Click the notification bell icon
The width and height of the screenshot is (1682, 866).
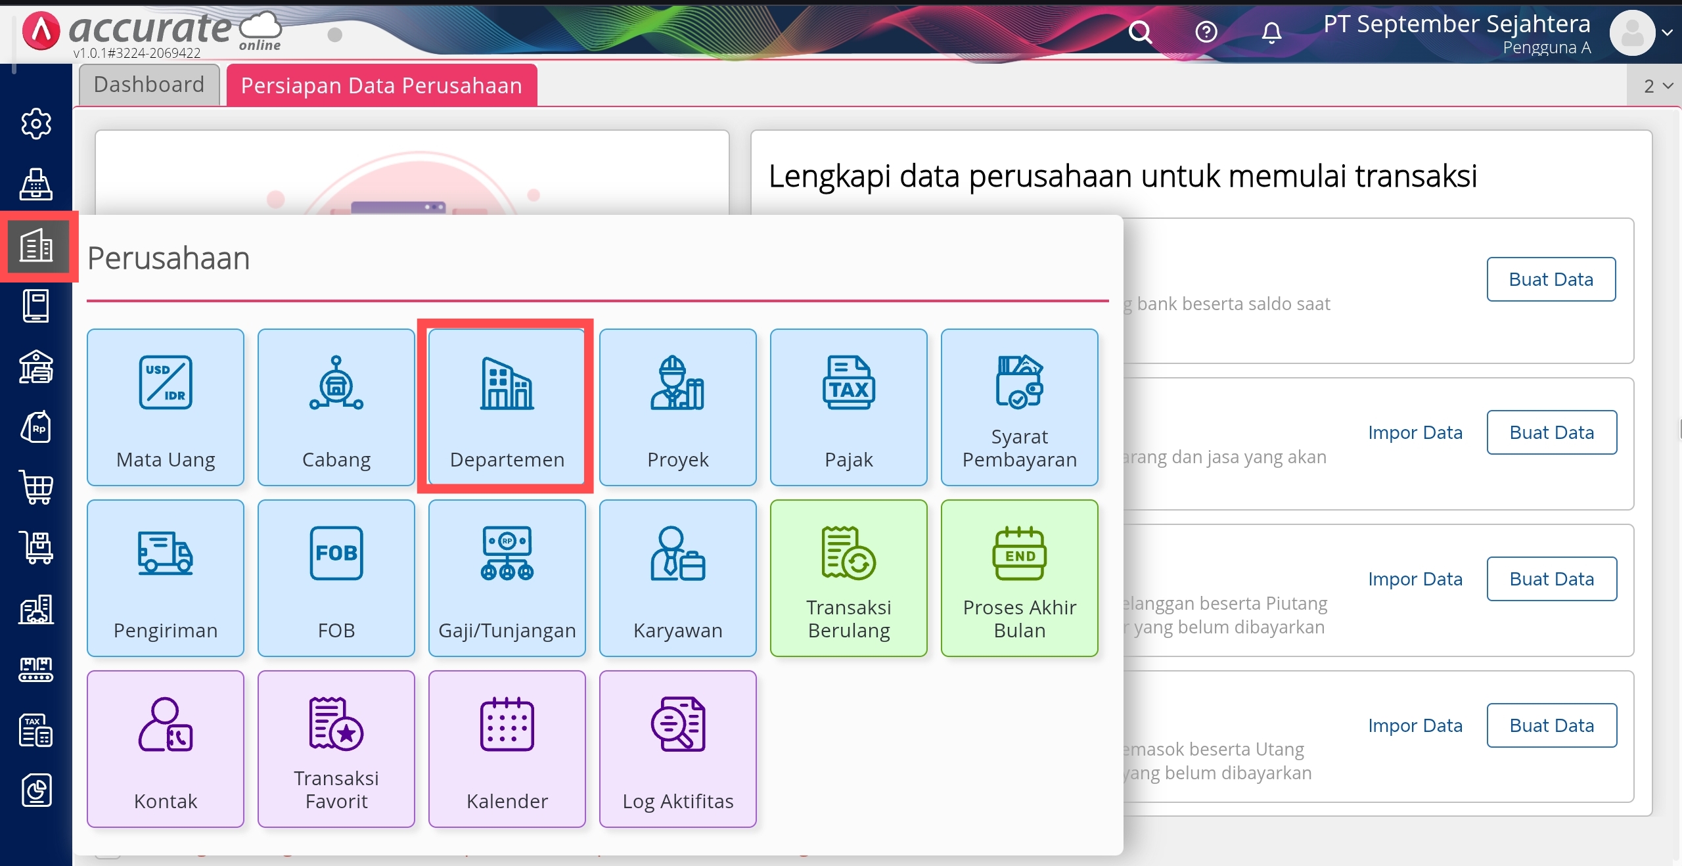point(1271,32)
